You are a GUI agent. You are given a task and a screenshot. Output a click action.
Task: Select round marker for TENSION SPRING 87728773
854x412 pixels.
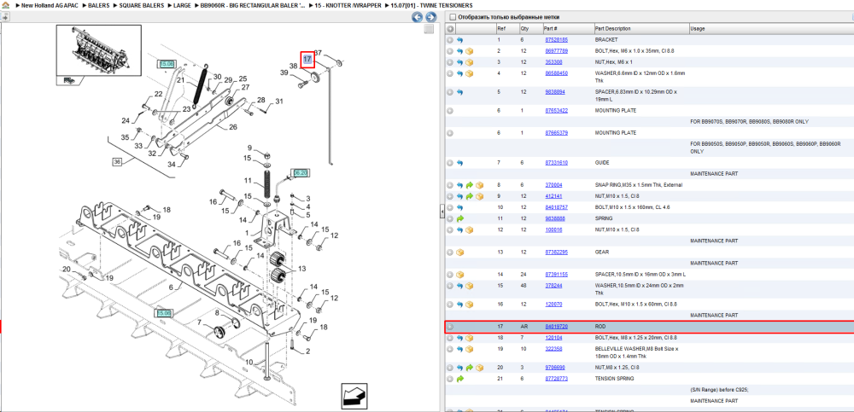pos(450,379)
